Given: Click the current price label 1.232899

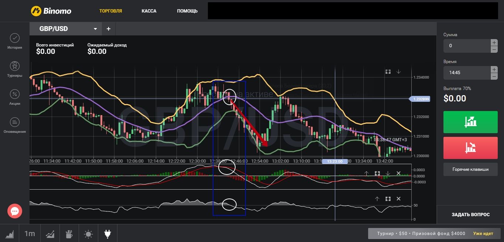Looking at the screenshot, I should [x=419, y=99].
